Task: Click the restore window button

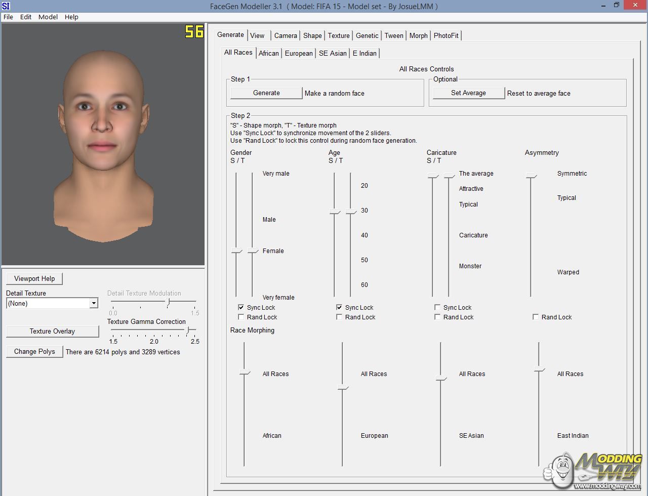Action: tap(616, 6)
